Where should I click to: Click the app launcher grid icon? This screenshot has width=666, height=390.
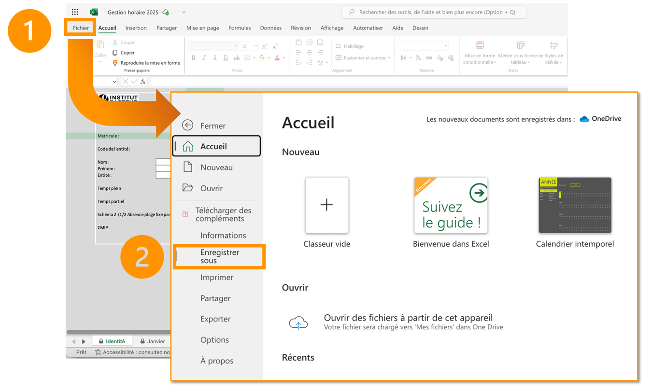coord(75,12)
